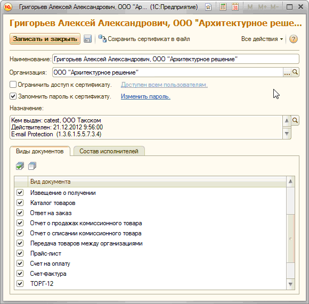
Task: Maximize the window
Action: click(289, 7)
